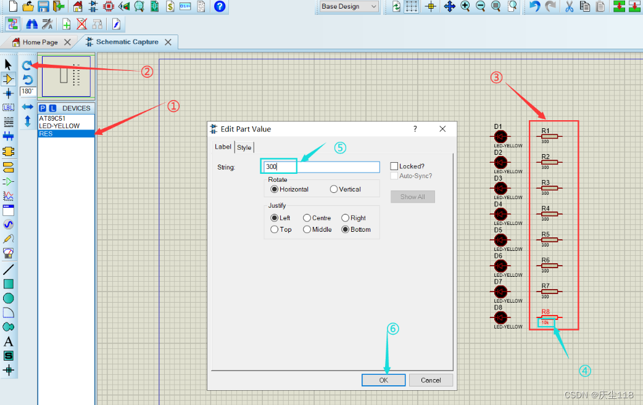
Task: Select 2D Graphics Box tool
Action: click(x=8, y=284)
